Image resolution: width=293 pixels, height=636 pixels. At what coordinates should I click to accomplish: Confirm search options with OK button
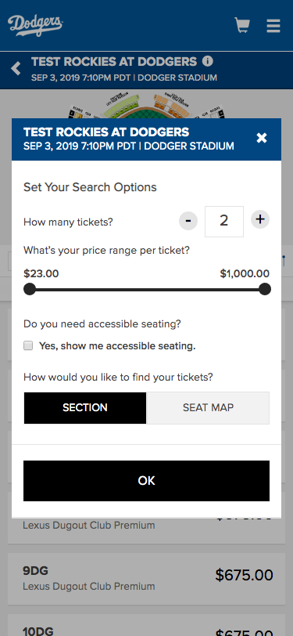[147, 481]
